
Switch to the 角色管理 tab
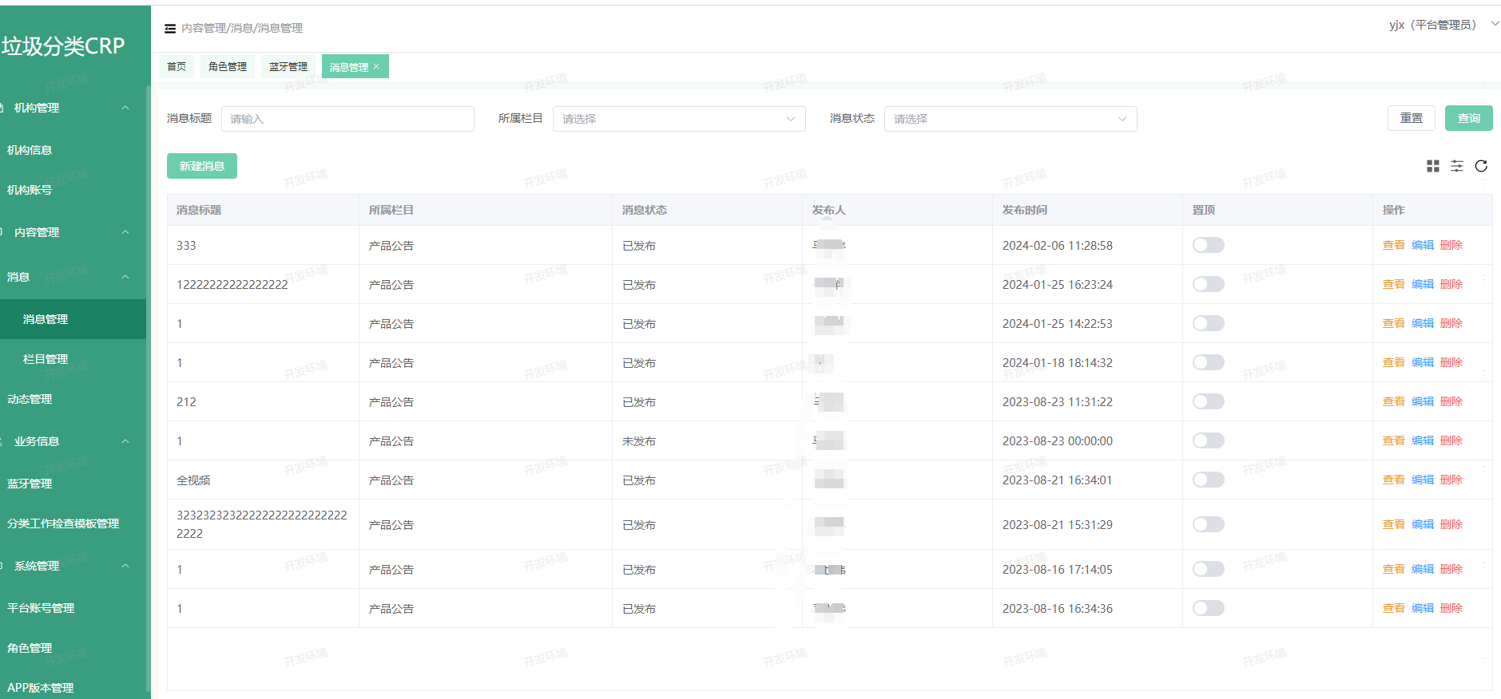pos(228,66)
